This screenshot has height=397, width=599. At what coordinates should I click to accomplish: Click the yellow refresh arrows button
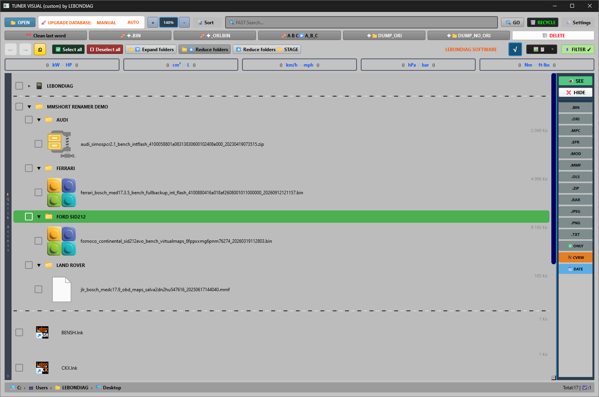(40, 49)
